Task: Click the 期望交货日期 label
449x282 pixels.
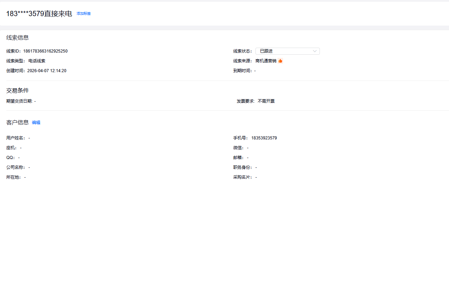Action: tap(19, 101)
